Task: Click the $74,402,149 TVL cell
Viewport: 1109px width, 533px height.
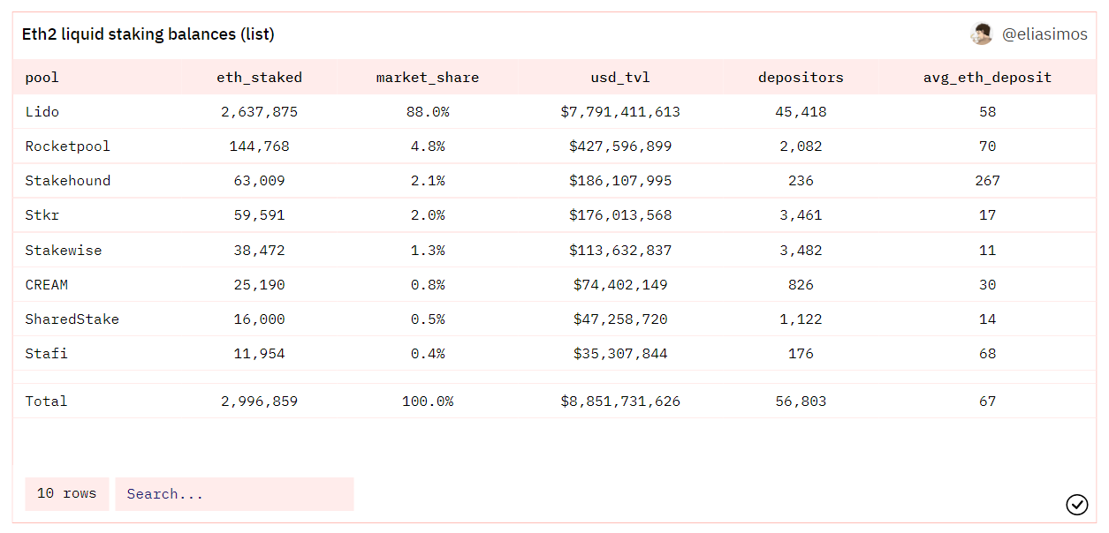Action: [620, 285]
